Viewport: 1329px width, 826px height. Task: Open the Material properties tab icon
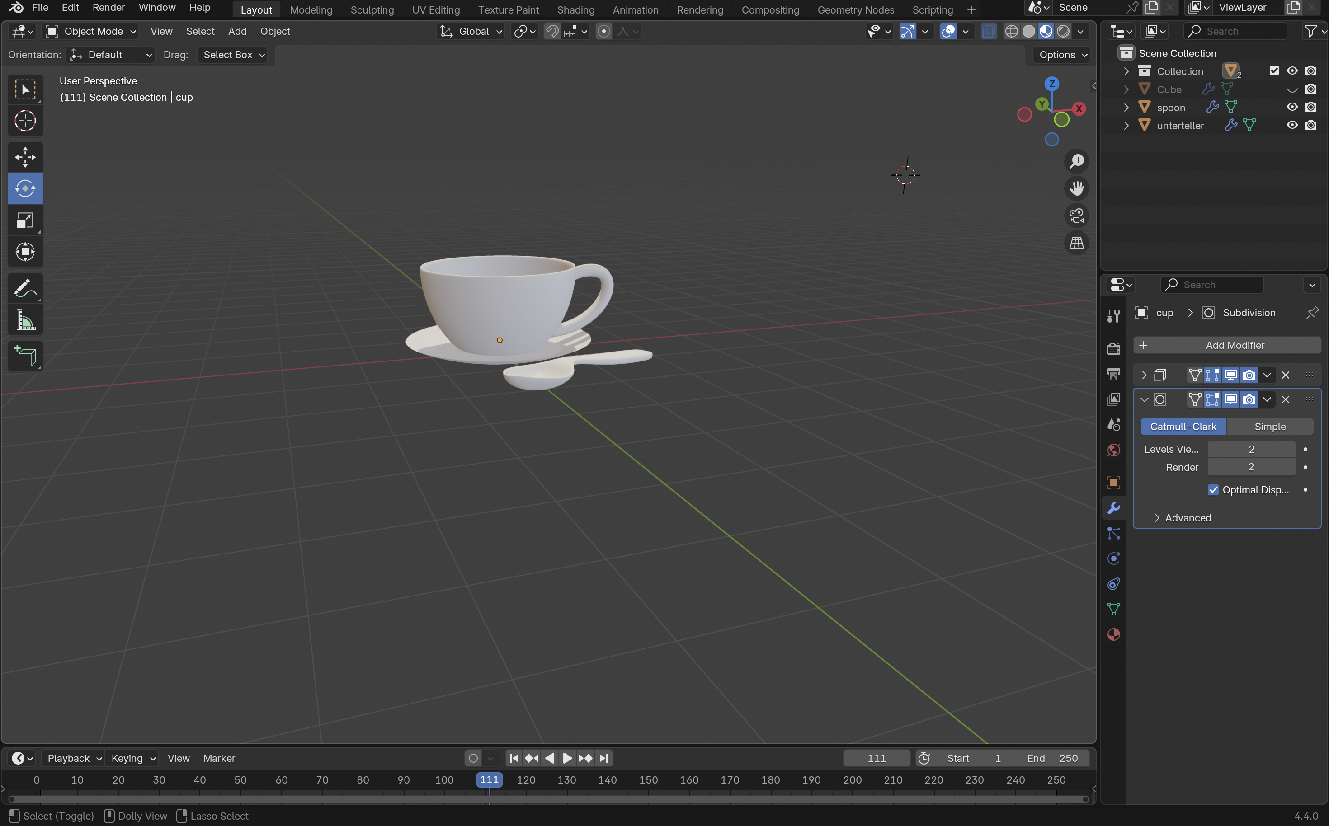[x=1113, y=635]
